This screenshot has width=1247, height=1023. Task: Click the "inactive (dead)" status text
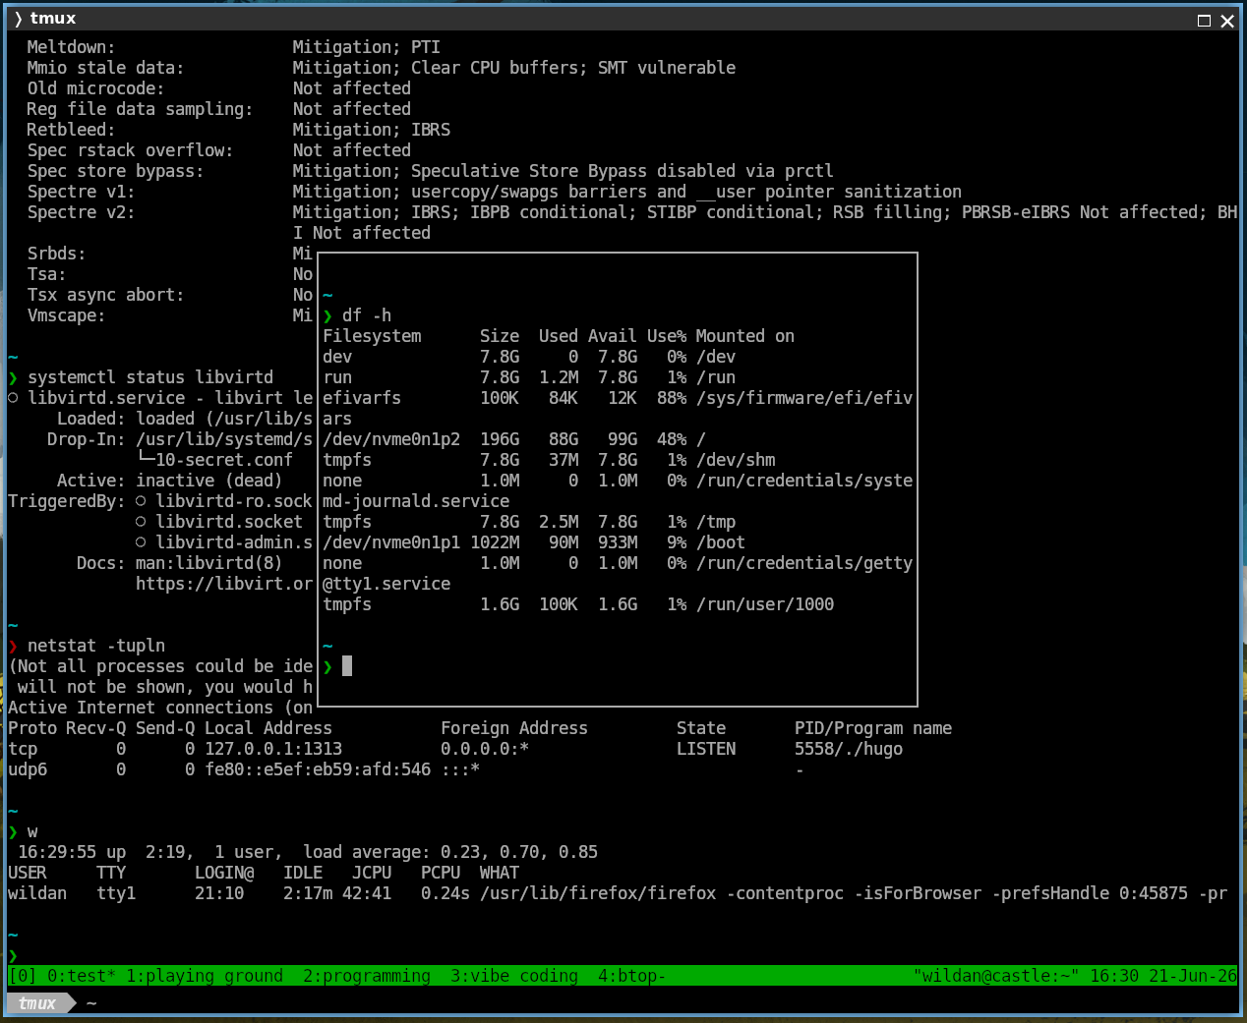(x=209, y=481)
